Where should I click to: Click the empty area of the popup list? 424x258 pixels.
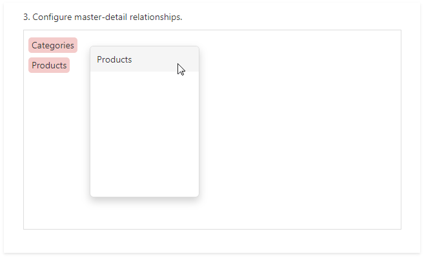[x=144, y=134]
